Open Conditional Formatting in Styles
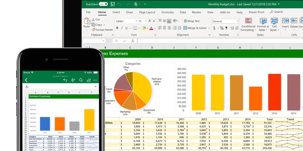Screen dimensions: 303x151 pyautogui.click(x=248, y=25)
